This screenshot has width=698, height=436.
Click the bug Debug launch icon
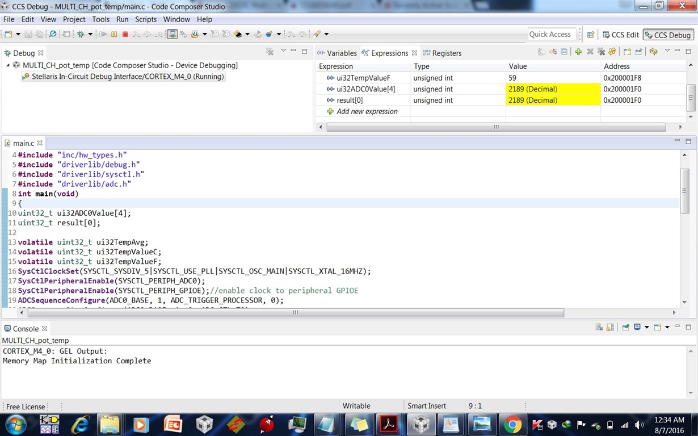point(81,34)
